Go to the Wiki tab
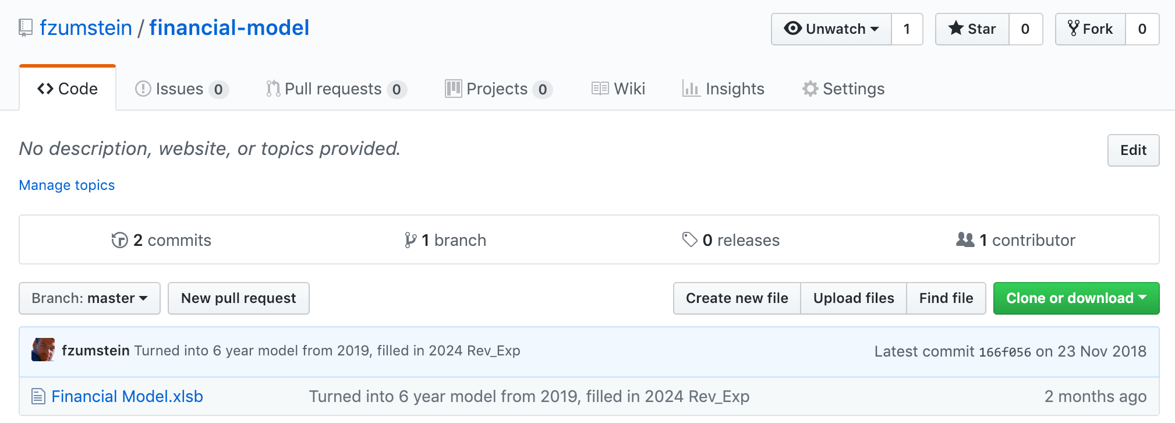The height and width of the screenshot is (423, 1175). (618, 89)
